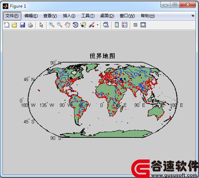Print the figure using the printer icon
The width and height of the screenshot is (199, 178).
tap(30, 25)
